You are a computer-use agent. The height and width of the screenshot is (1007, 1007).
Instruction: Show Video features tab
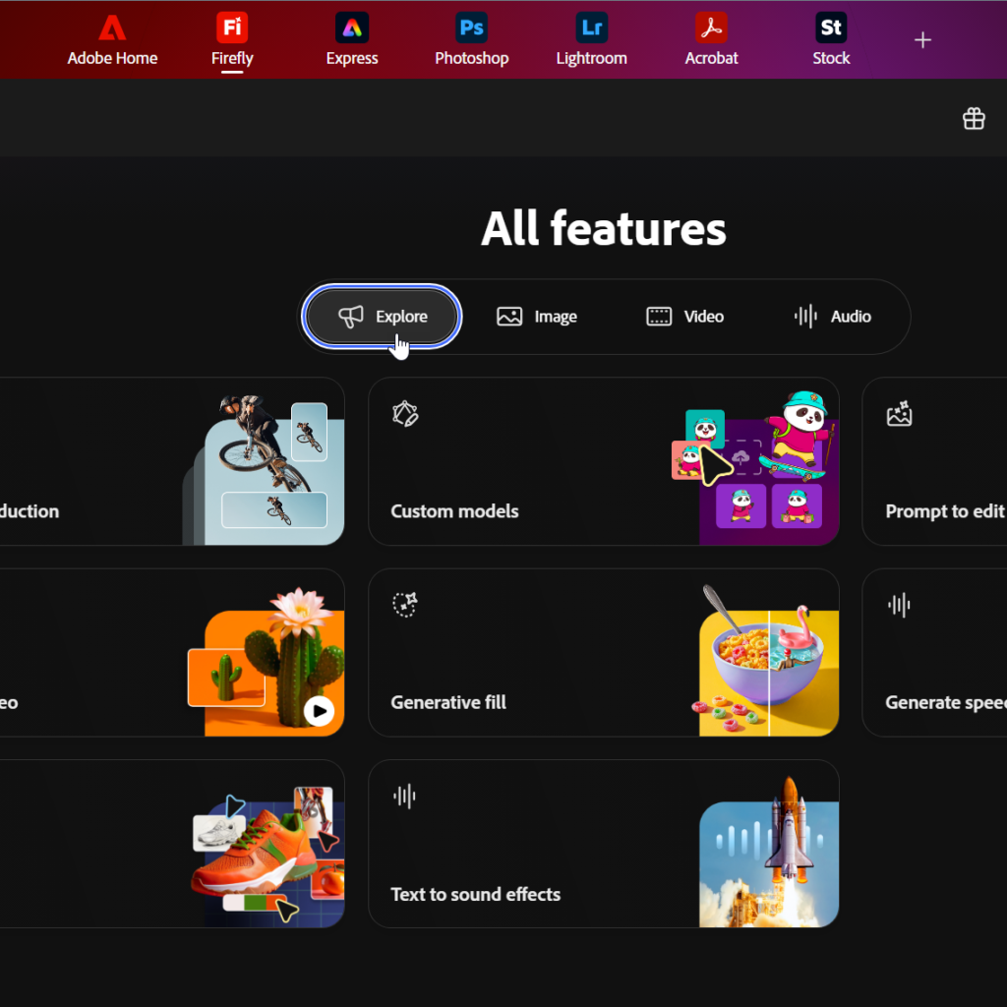coord(684,317)
